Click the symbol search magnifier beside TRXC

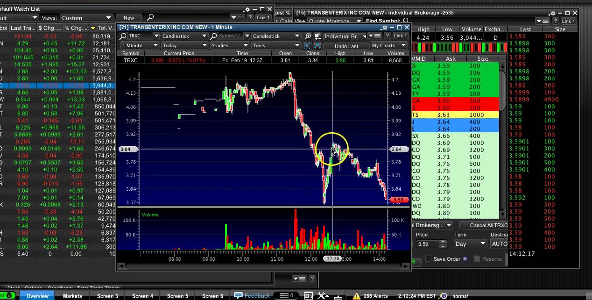coord(123,36)
